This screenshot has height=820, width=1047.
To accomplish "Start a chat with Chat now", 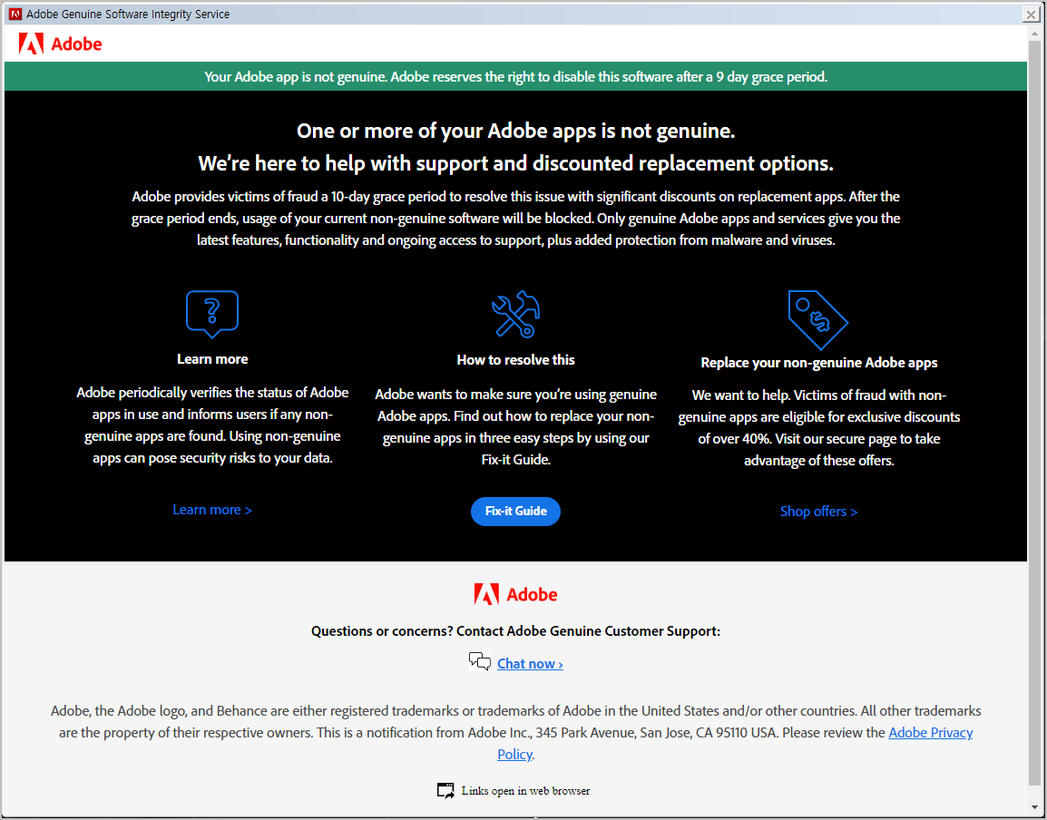I will click(x=530, y=664).
